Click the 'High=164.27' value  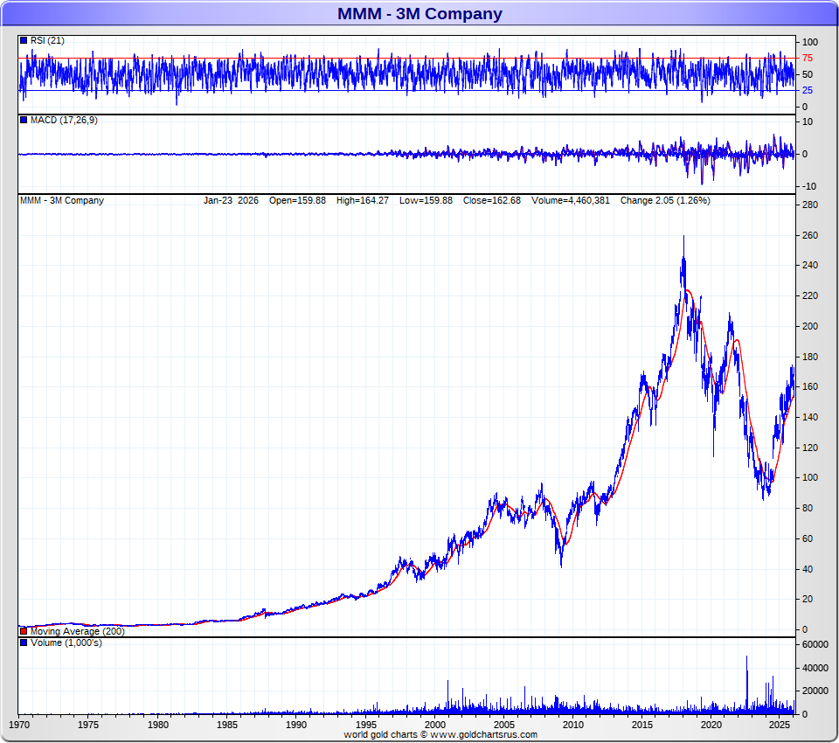pos(363,200)
